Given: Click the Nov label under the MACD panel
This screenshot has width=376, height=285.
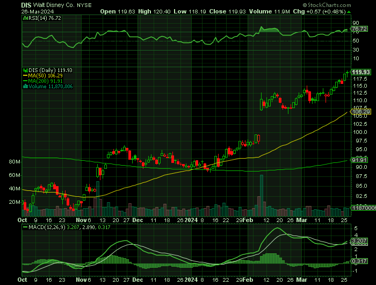Looking at the screenshot, I should point(81,280).
